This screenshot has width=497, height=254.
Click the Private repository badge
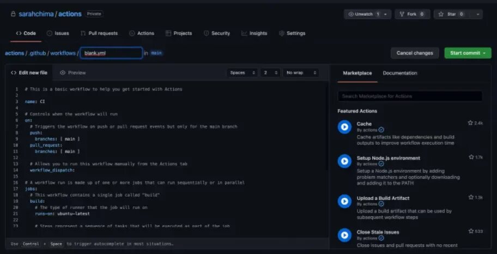[94, 14]
